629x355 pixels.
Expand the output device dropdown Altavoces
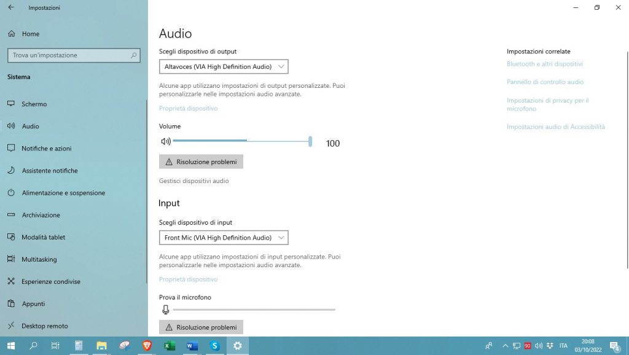point(224,66)
